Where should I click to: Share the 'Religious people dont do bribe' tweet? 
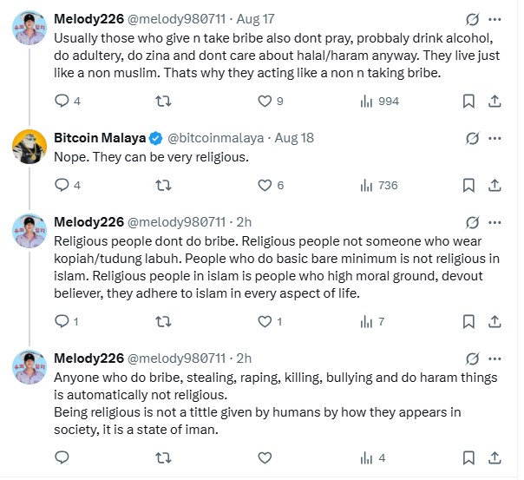[495, 322]
